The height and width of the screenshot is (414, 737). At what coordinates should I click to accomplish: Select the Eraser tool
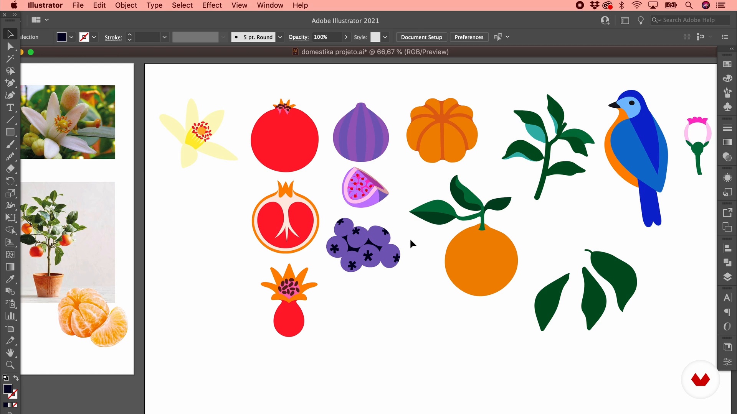point(10,169)
